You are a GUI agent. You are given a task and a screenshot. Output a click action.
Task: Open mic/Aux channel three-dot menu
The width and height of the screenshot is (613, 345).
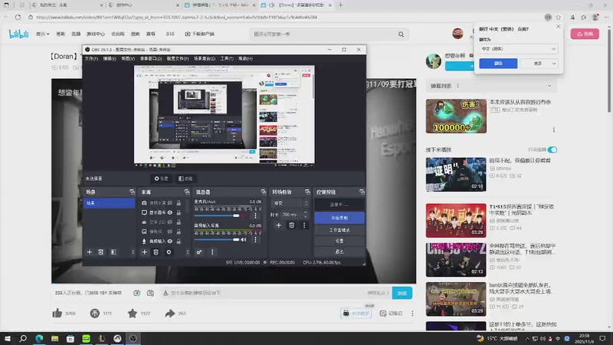(255, 215)
